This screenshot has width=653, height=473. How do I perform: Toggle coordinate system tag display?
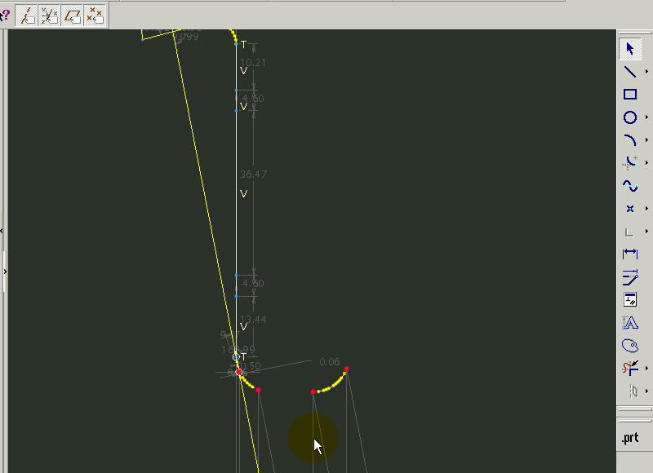49,15
